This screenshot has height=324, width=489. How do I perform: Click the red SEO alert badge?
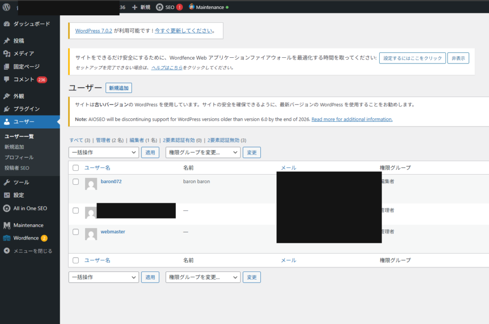point(180,7)
